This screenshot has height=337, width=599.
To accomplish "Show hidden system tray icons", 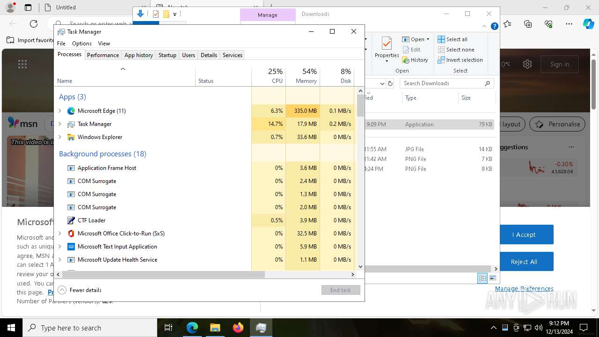I will click(x=493, y=328).
